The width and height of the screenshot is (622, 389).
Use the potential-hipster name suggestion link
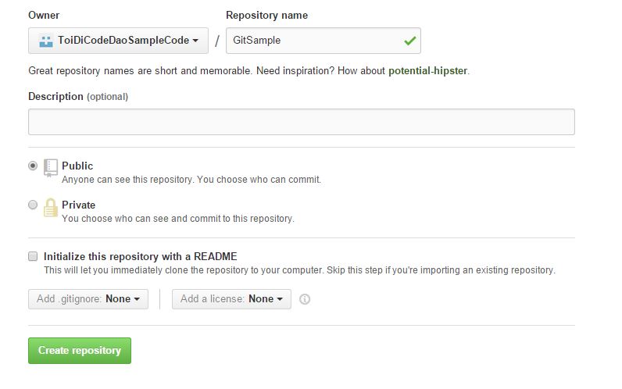pyautogui.click(x=427, y=70)
